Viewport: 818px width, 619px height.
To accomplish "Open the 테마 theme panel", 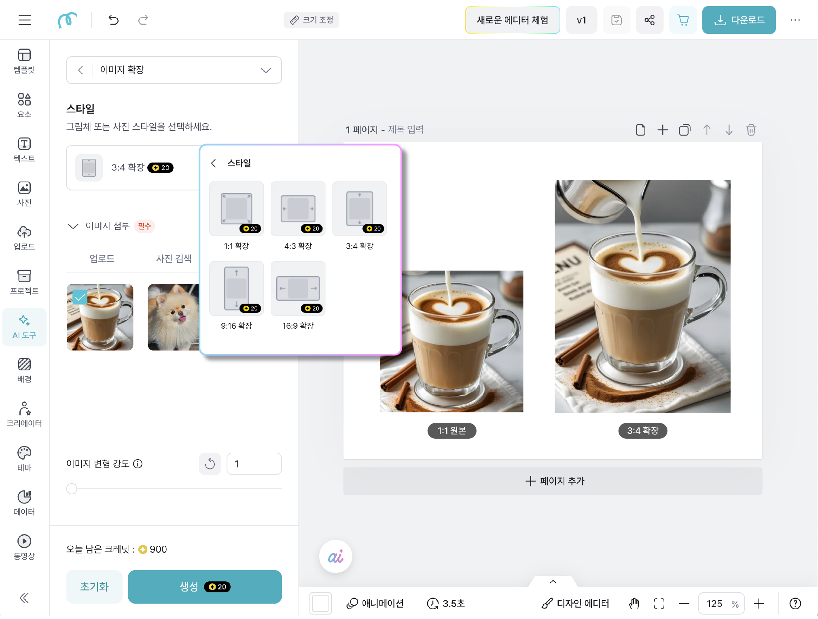I will [x=24, y=458].
